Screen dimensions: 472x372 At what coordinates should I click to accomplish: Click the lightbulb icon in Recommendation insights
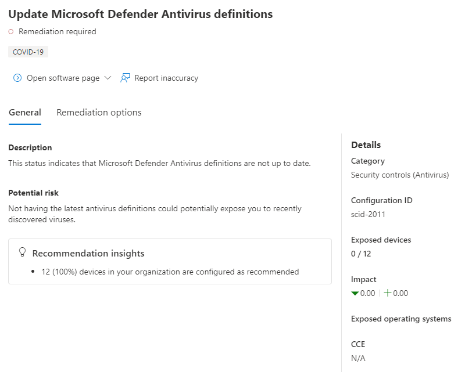coord(23,252)
